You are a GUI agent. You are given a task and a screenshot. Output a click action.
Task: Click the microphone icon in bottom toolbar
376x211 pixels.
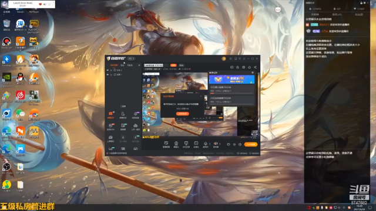205,143
